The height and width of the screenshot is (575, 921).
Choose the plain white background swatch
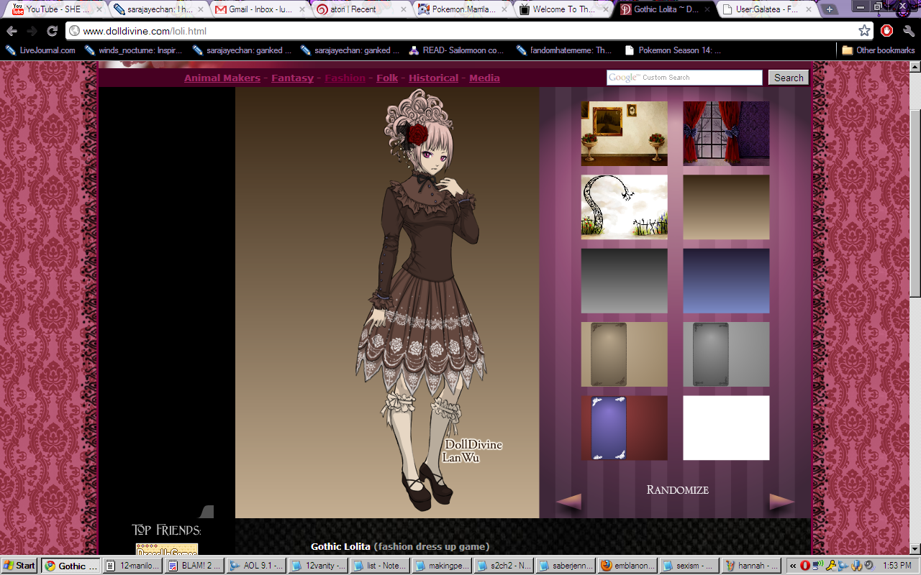pyautogui.click(x=725, y=428)
